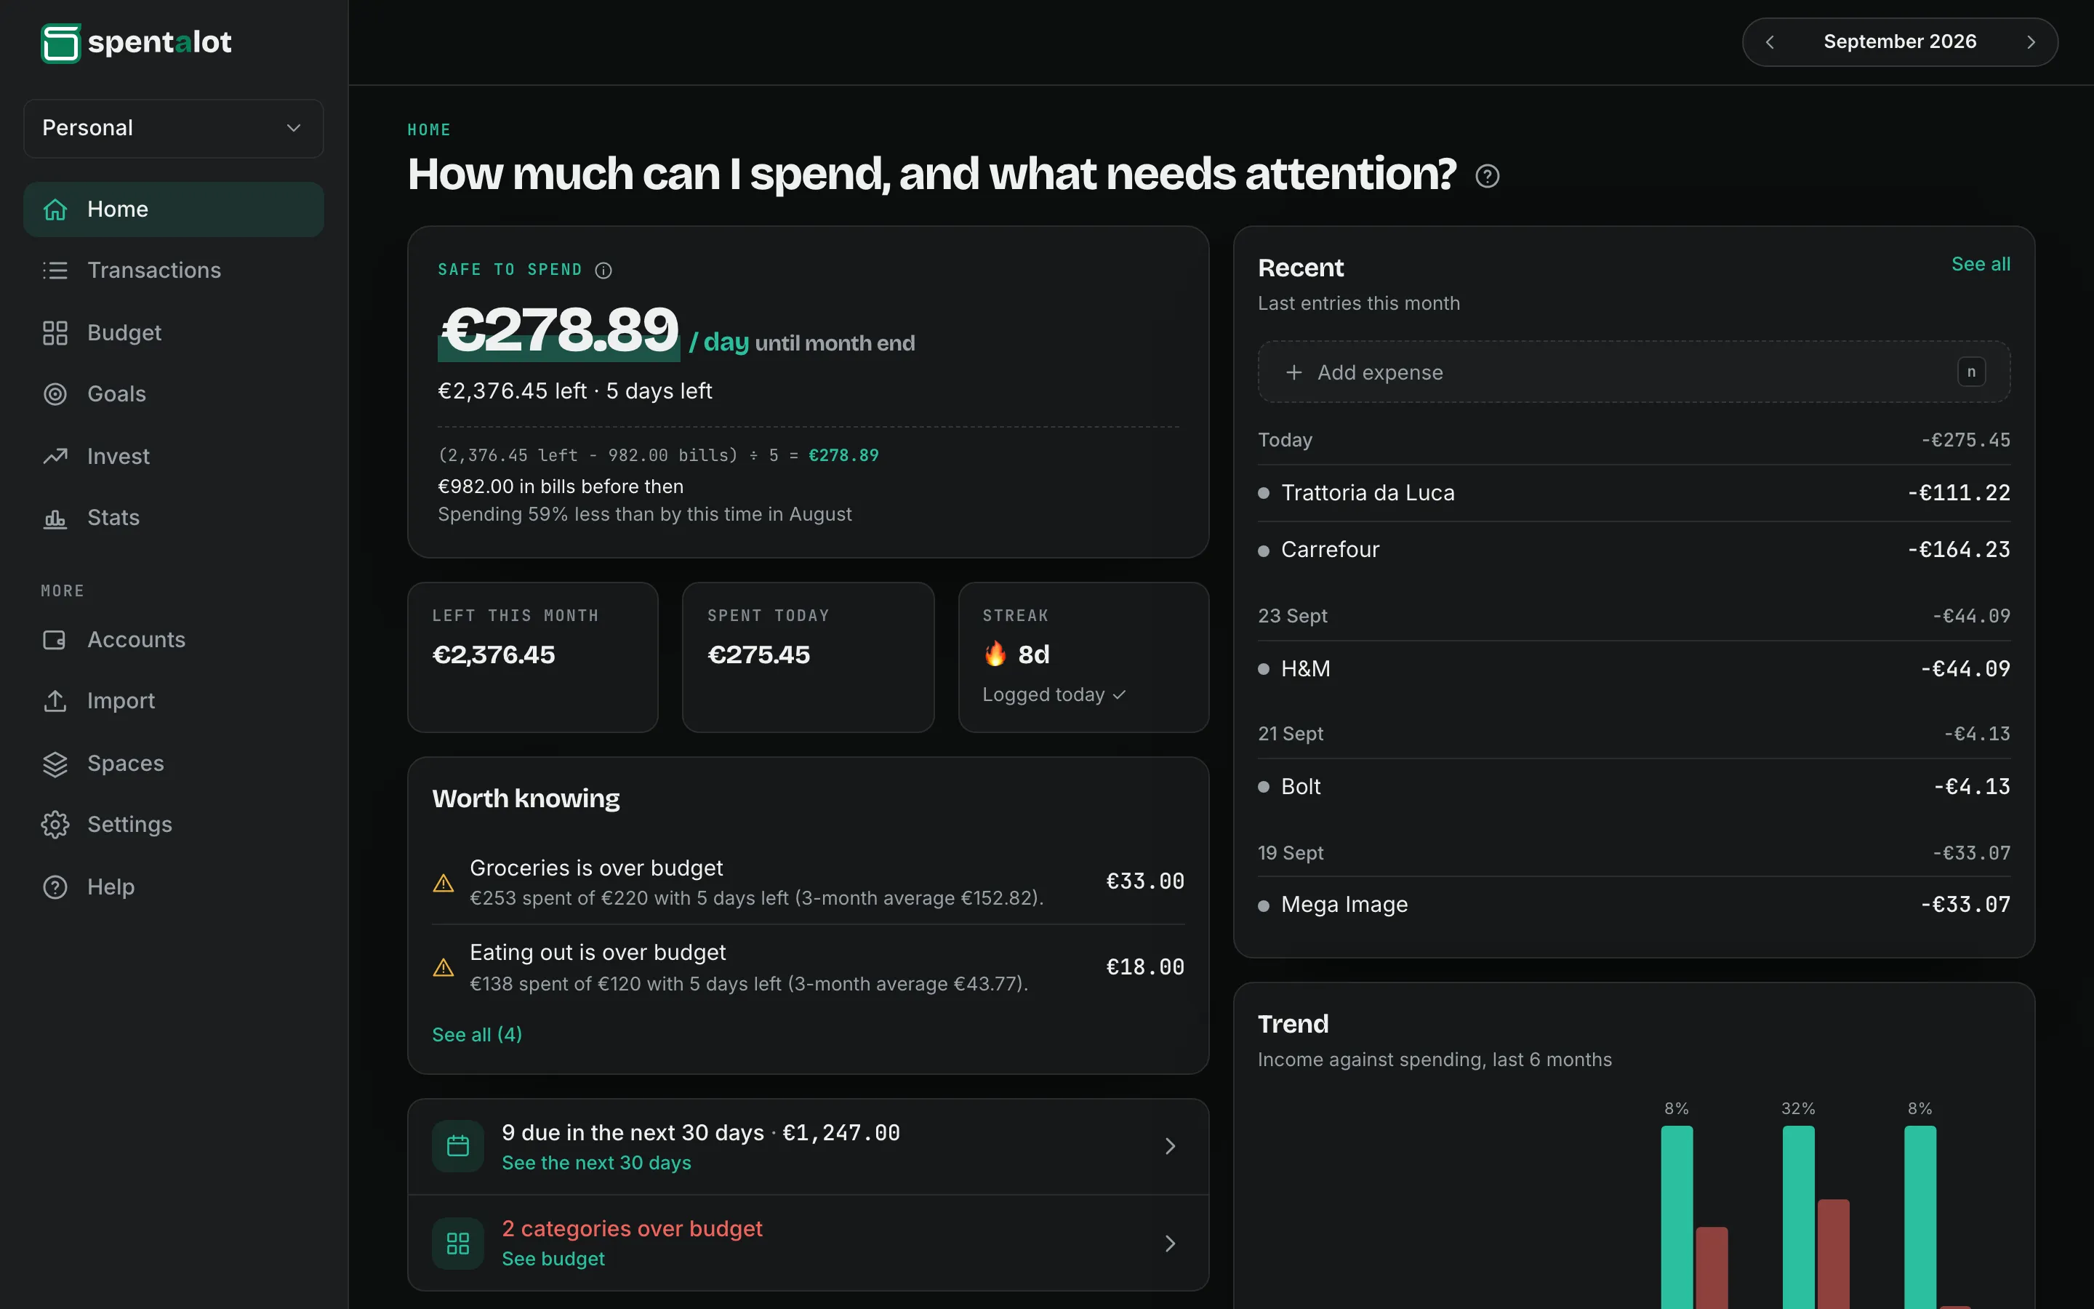The image size is (2094, 1309).
Task: Open the Personal space dropdown
Action: (x=173, y=128)
